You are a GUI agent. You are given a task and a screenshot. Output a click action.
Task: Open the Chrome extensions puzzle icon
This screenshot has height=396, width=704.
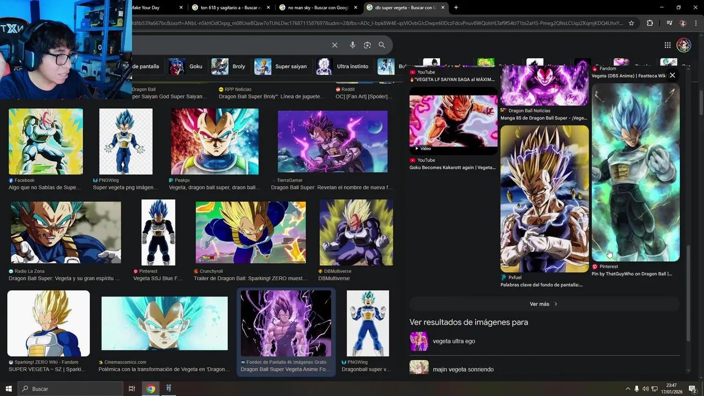[650, 23]
